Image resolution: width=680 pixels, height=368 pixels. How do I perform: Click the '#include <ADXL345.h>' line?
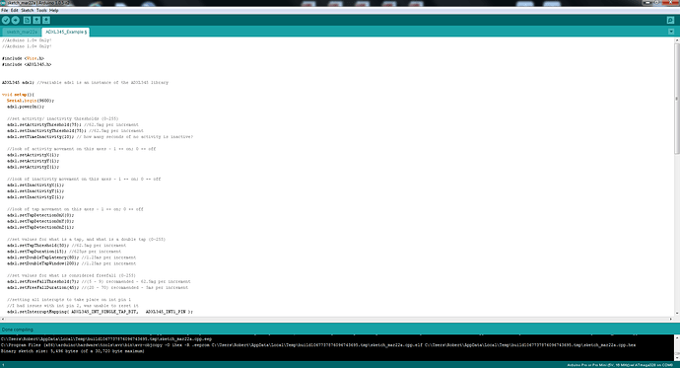(27, 64)
